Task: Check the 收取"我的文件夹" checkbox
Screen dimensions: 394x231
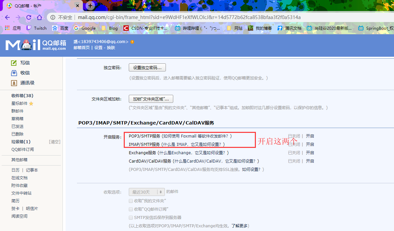Action: pos(131,201)
